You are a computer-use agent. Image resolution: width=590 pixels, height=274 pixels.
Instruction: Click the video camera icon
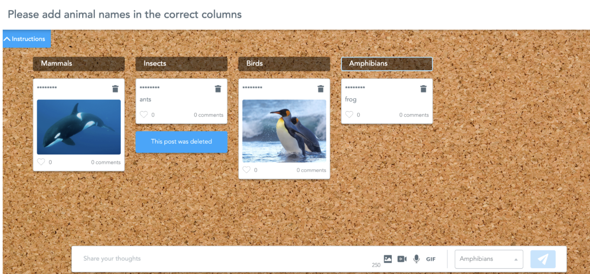coord(402,259)
